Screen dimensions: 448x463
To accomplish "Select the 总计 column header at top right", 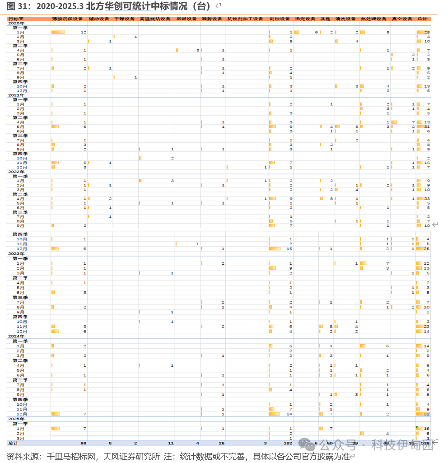I will (x=422, y=19).
